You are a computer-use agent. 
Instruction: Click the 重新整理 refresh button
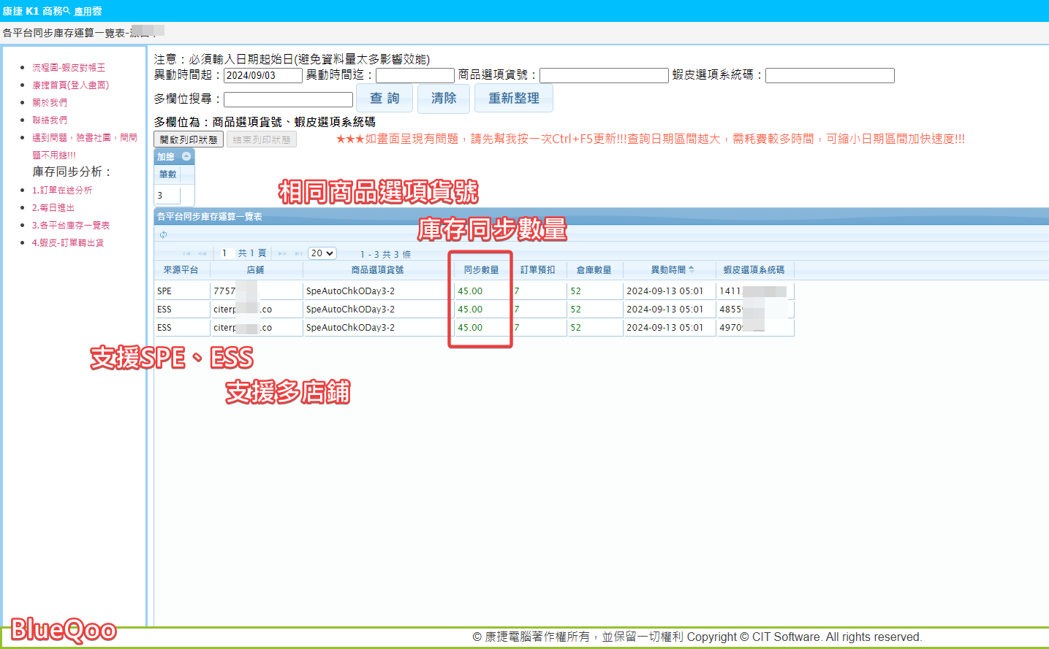(513, 98)
